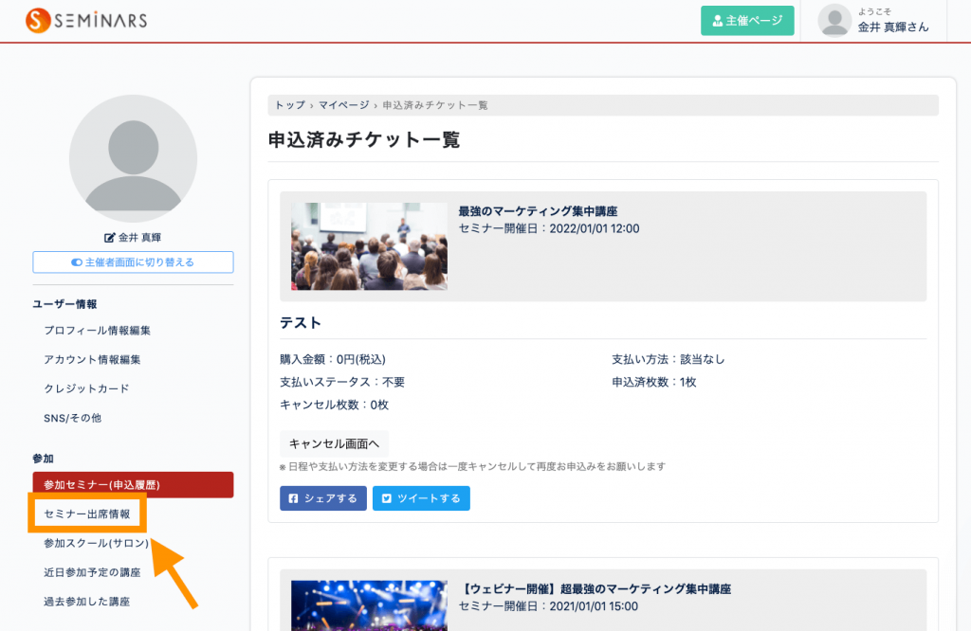Screen dimensions: 971x631
Task: Click the Seminars logo
Action: pos(86,21)
